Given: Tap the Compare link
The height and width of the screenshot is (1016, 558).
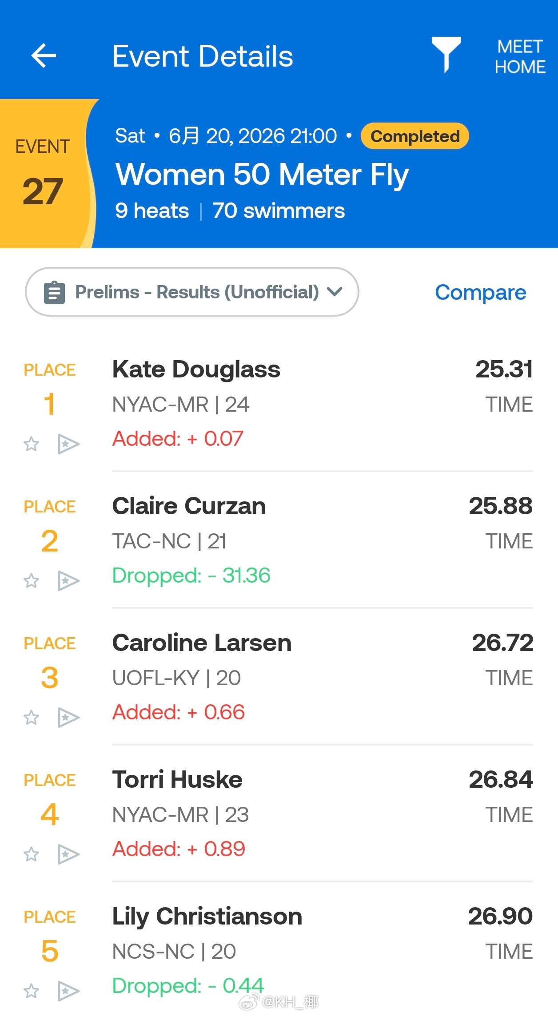Looking at the screenshot, I should click(x=480, y=292).
